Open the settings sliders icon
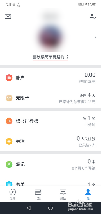This screenshot has height=214, width=101. click(93, 16)
